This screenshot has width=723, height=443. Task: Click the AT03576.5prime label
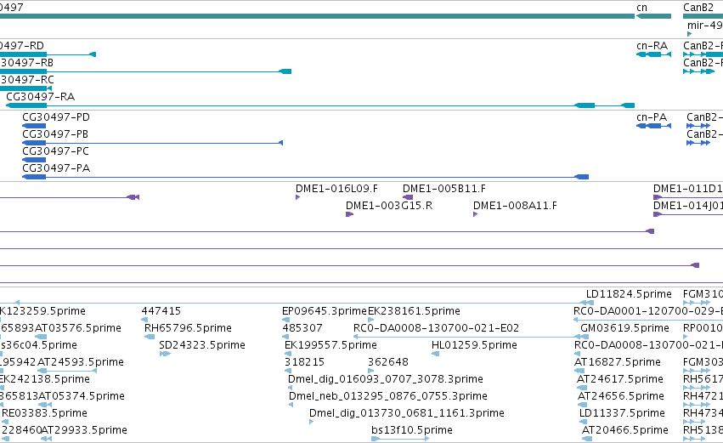pyautogui.click(x=78, y=328)
